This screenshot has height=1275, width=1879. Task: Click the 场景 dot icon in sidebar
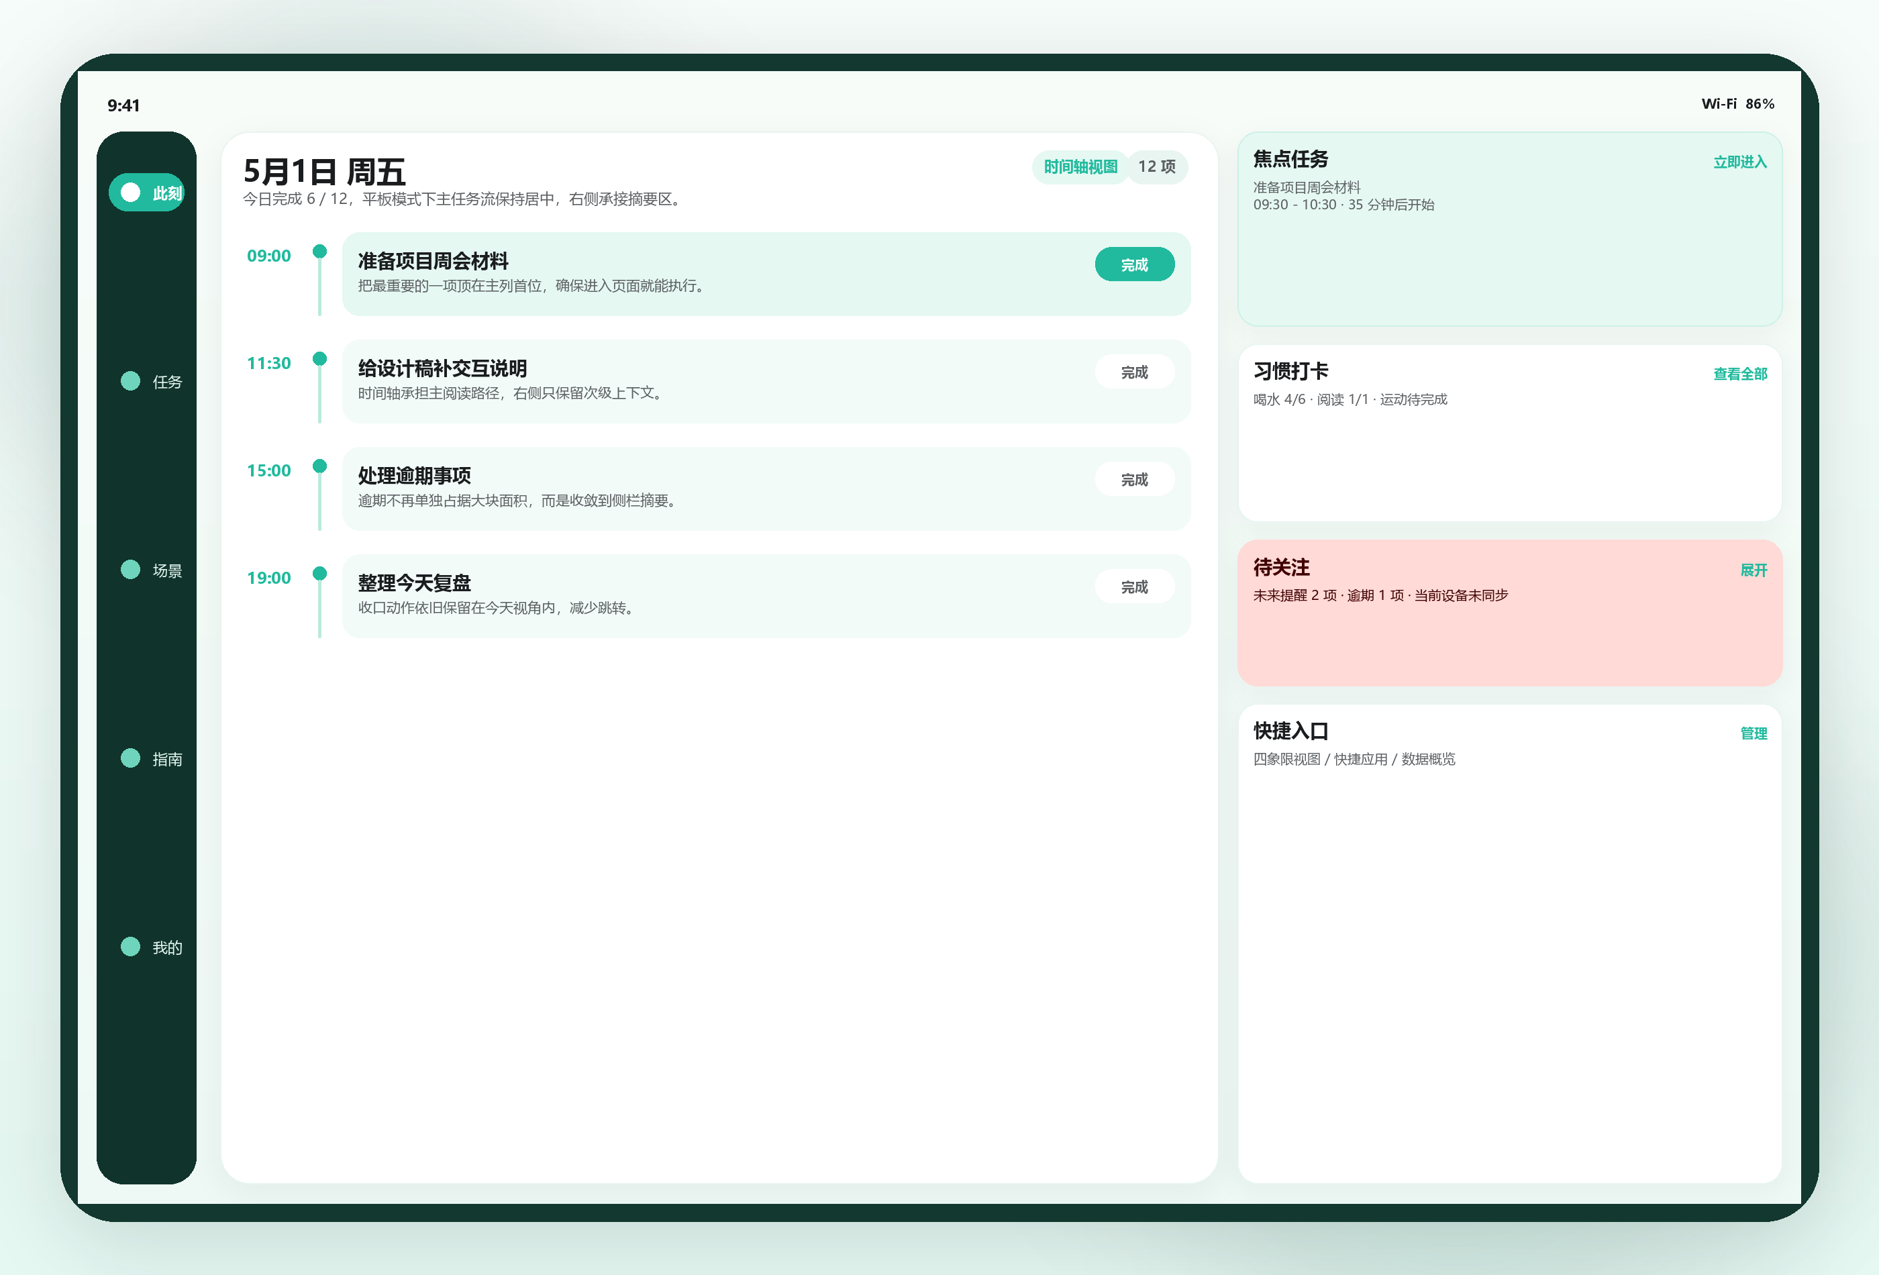(x=130, y=569)
